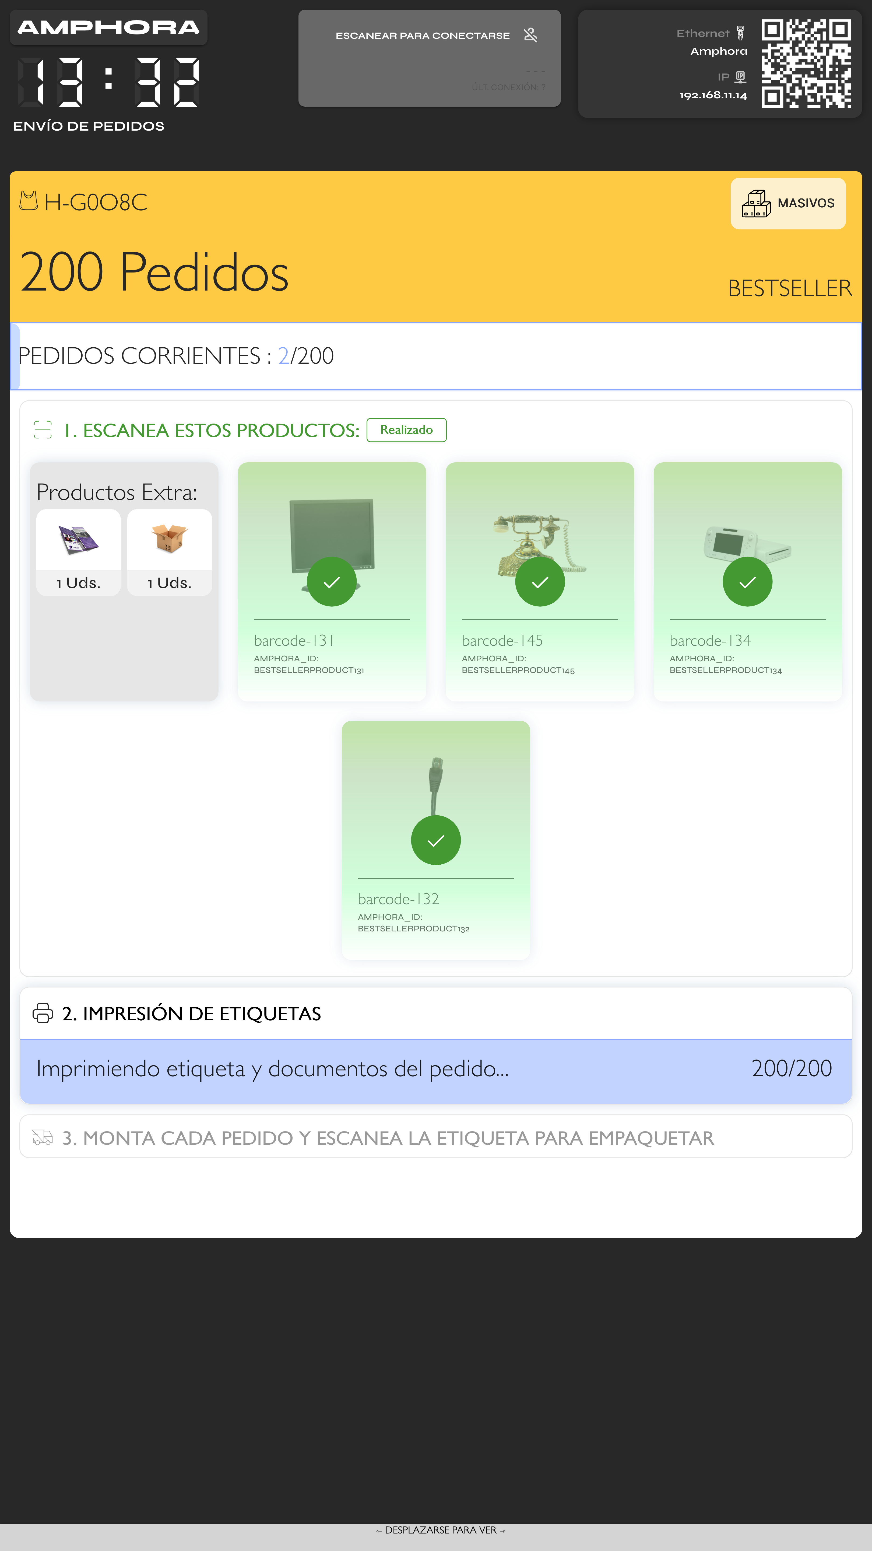The width and height of the screenshot is (872, 1551).
Task: Click the green checkmark on barcode-132
Action: [436, 840]
